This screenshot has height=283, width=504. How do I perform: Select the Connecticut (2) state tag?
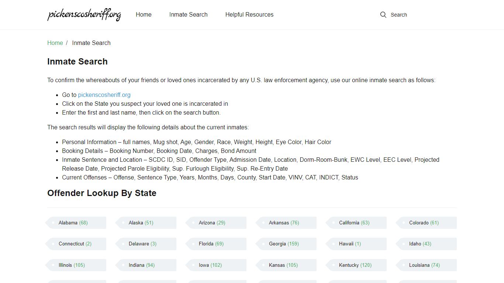point(76,244)
